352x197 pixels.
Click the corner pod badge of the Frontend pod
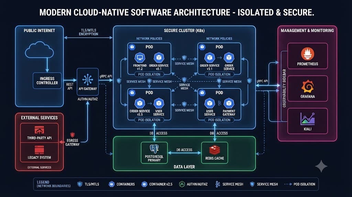point(132,47)
